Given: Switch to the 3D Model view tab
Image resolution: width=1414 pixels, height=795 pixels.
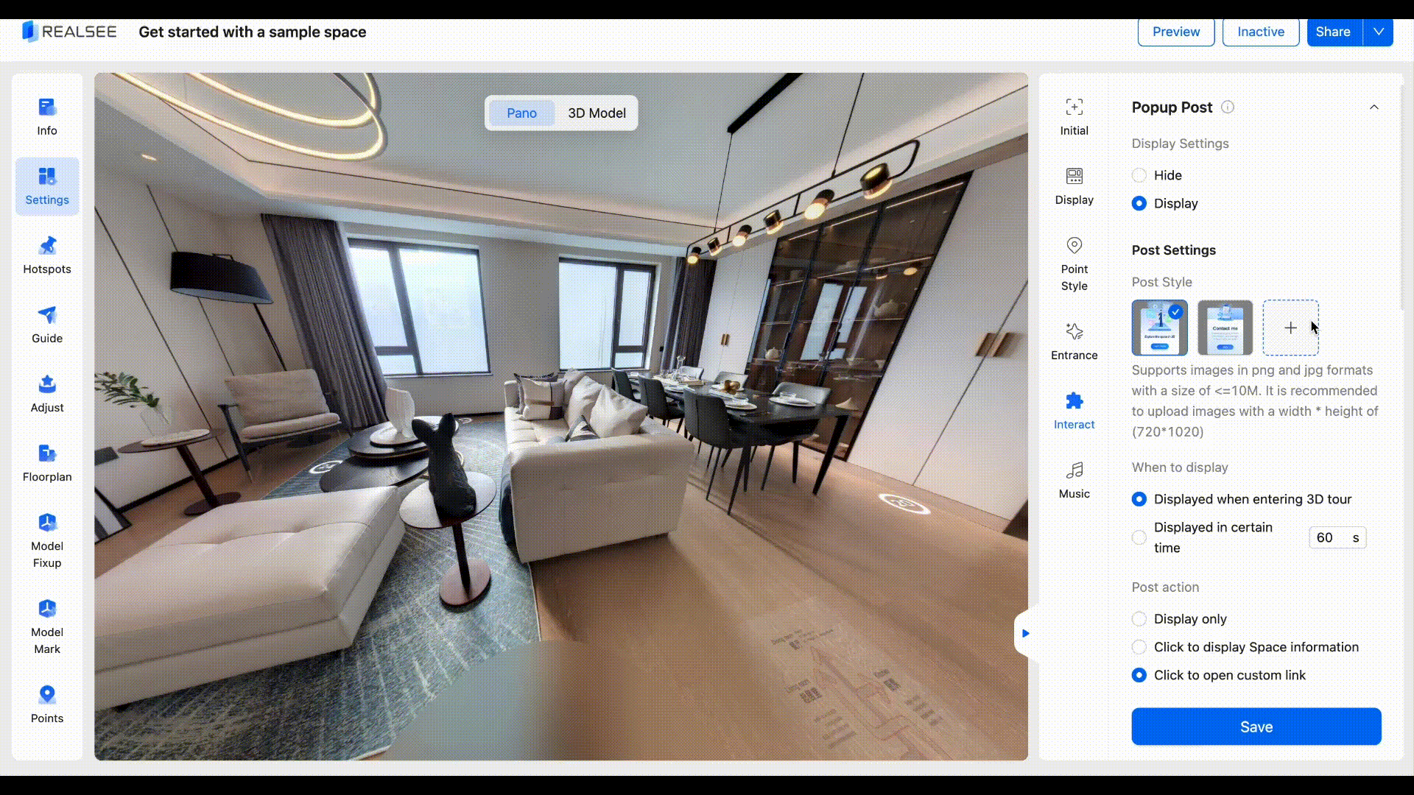Looking at the screenshot, I should tap(597, 113).
